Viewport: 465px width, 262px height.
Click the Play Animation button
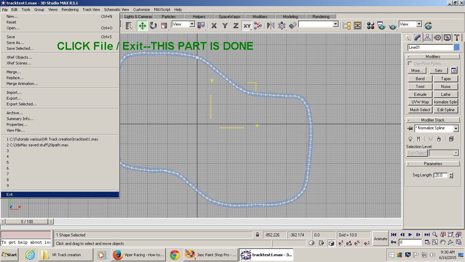[x=410, y=235]
